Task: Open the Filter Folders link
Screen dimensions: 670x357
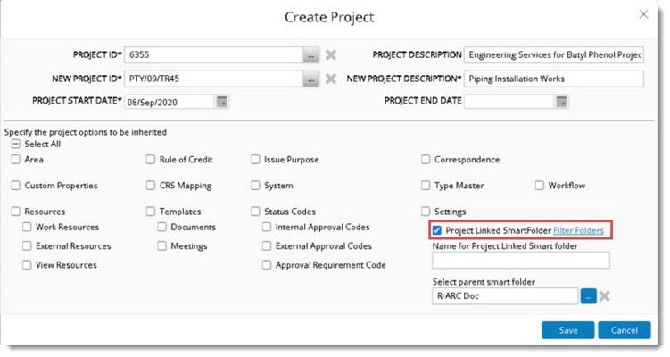Action: 578,231
